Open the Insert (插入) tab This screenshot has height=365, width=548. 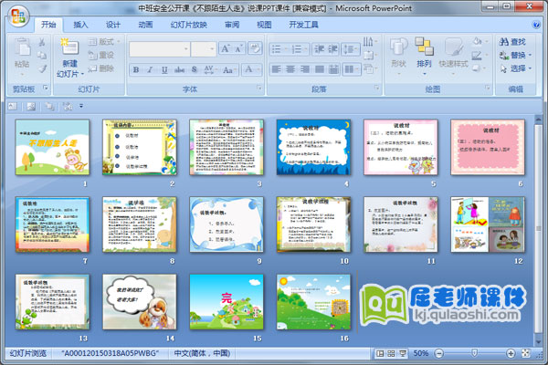point(81,25)
